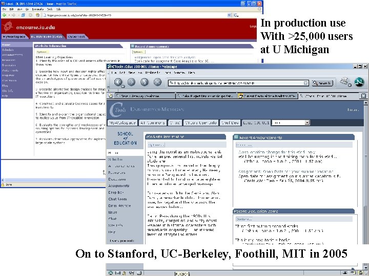The height and width of the screenshot is (276, 369).
Task: Open the Bookmarks menu in Netscape
Action: [152, 73]
